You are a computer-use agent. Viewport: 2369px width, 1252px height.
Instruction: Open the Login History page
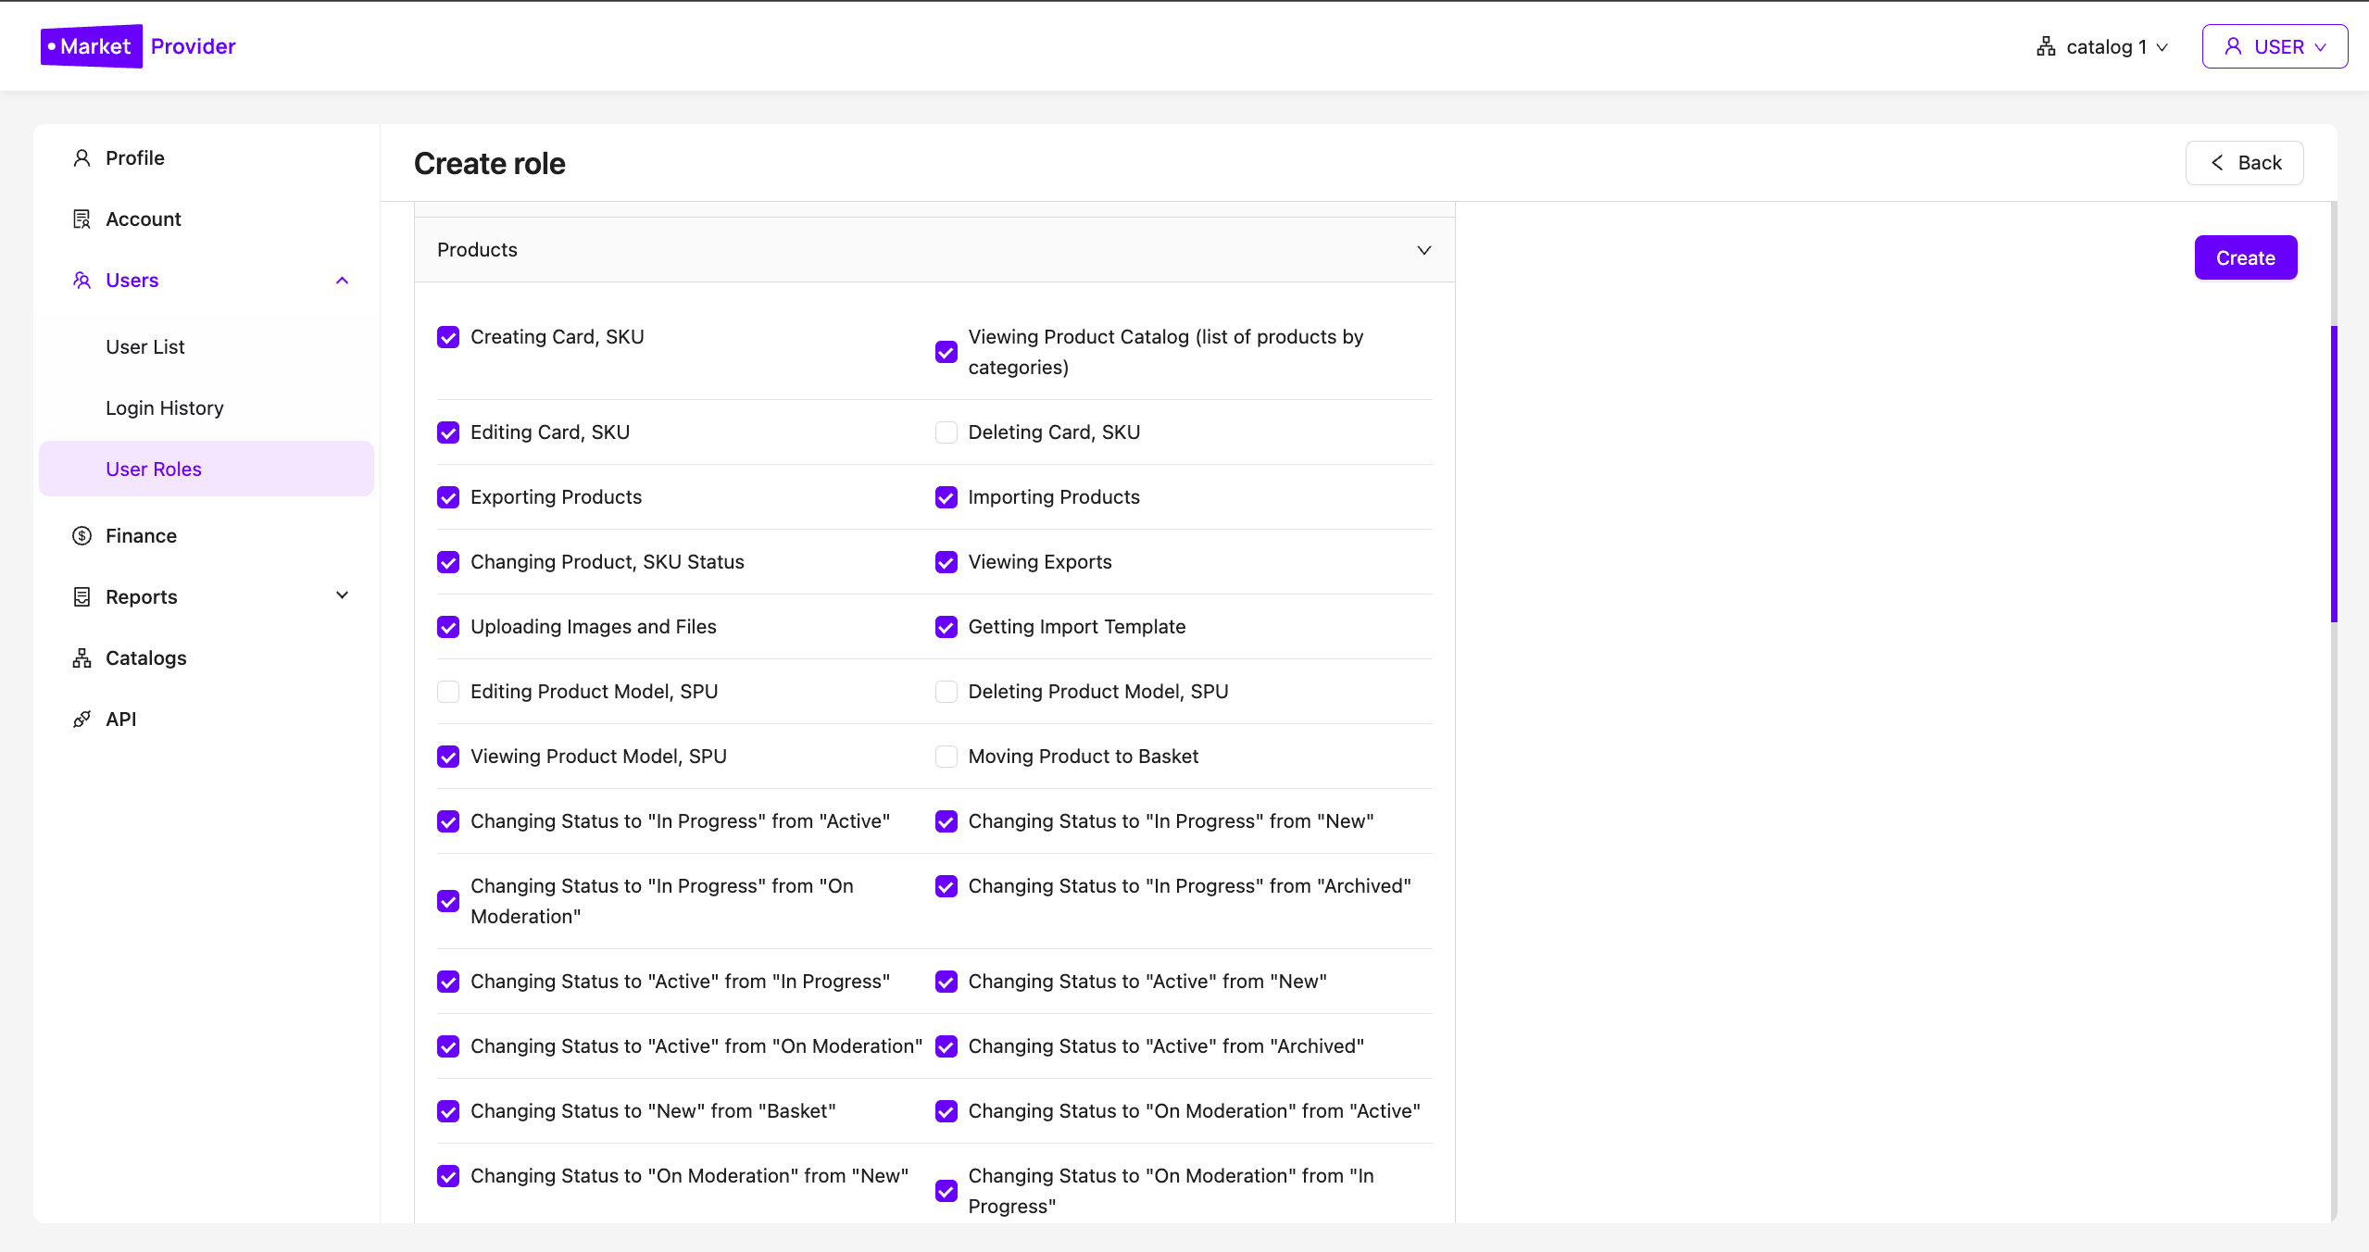(165, 408)
